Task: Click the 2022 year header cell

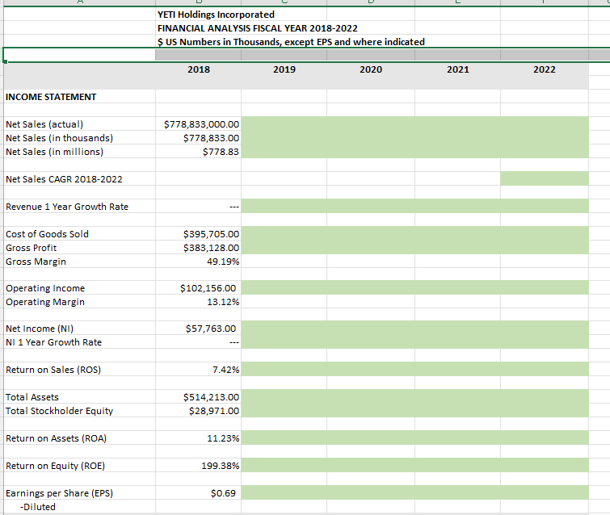Action: [544, 70]
